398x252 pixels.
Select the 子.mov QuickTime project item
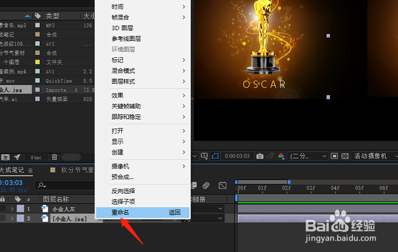(x=7, y=81)
